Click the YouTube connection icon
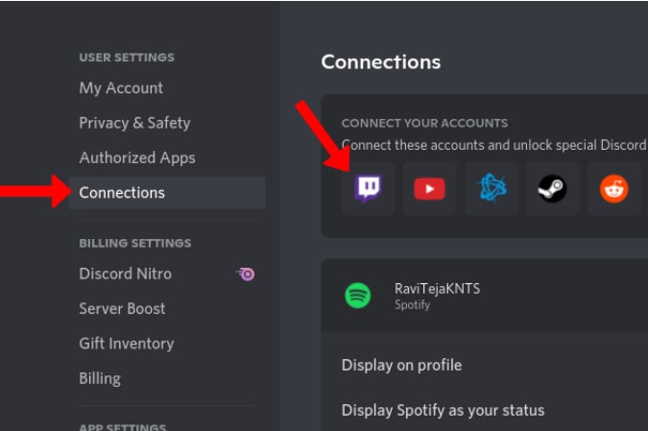 point(429,188)
